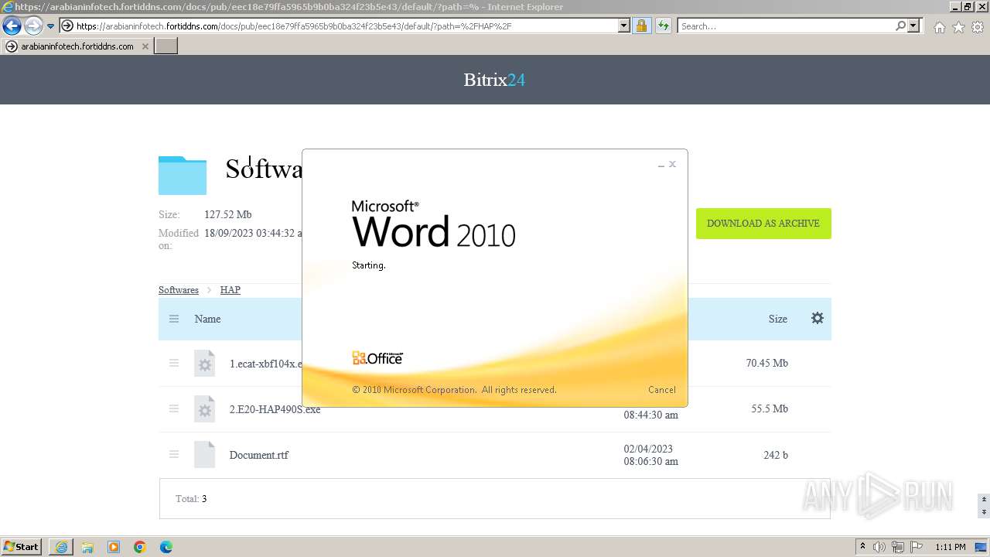Image resolution: width=990 pixels, height=557 pixels.
Task: Click the network tray icon
Action: click(x=899, y=547)
